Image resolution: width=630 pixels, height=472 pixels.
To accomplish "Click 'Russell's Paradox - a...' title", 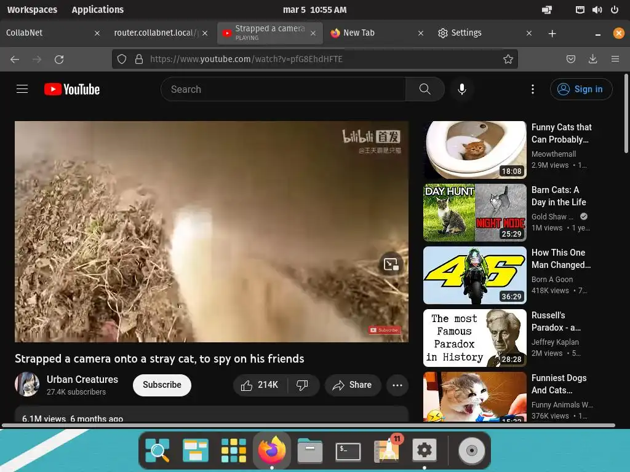I will click(x=556, y=321).
